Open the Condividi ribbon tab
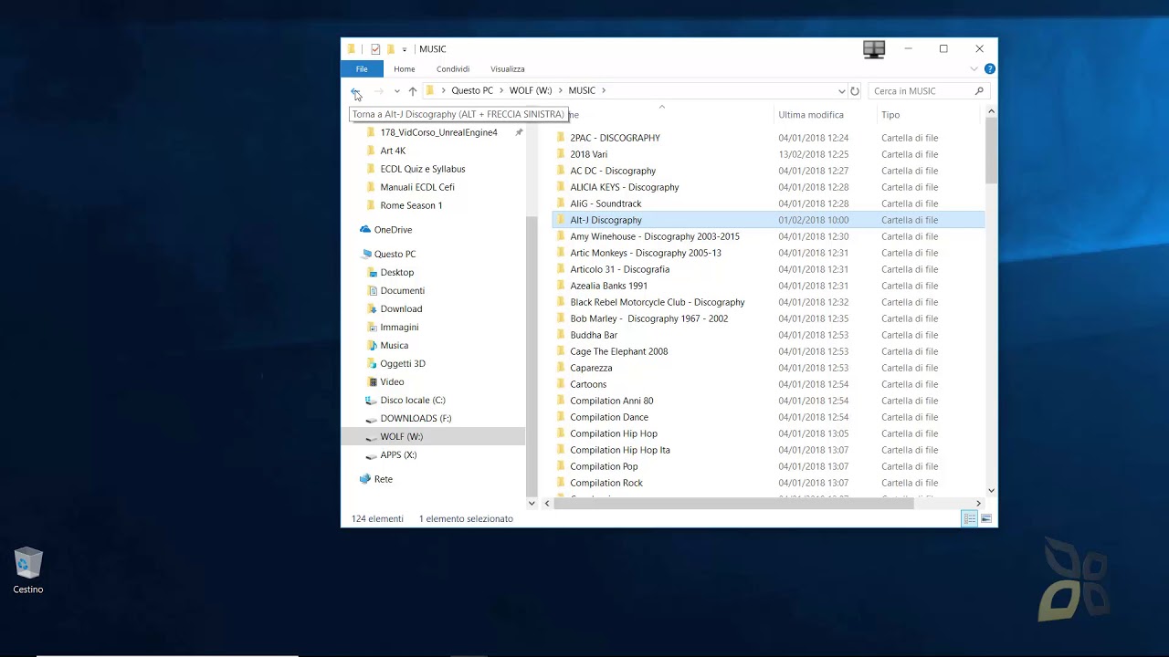This screenshot has width=1169, height=657. coord(453,69)
